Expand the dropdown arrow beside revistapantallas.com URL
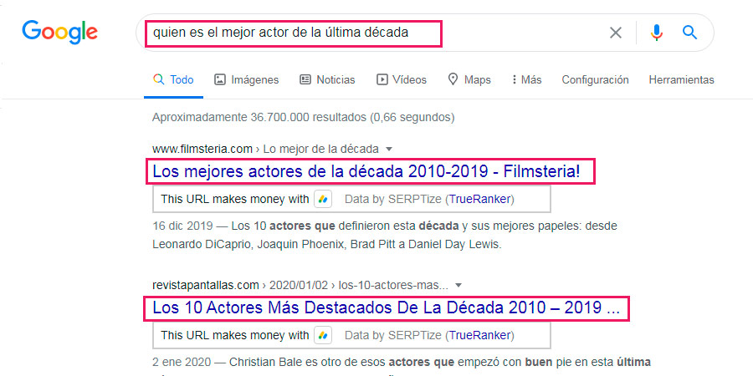 click(458, 286)
